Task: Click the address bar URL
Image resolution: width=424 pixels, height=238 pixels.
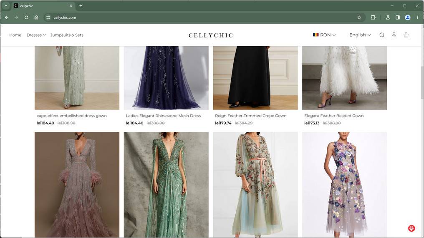Action: click(65, 17)
